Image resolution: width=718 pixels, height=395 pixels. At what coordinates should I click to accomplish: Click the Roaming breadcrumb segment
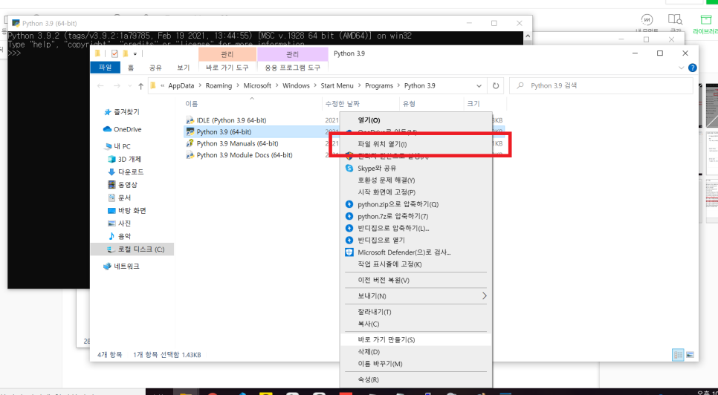[219, 85]
